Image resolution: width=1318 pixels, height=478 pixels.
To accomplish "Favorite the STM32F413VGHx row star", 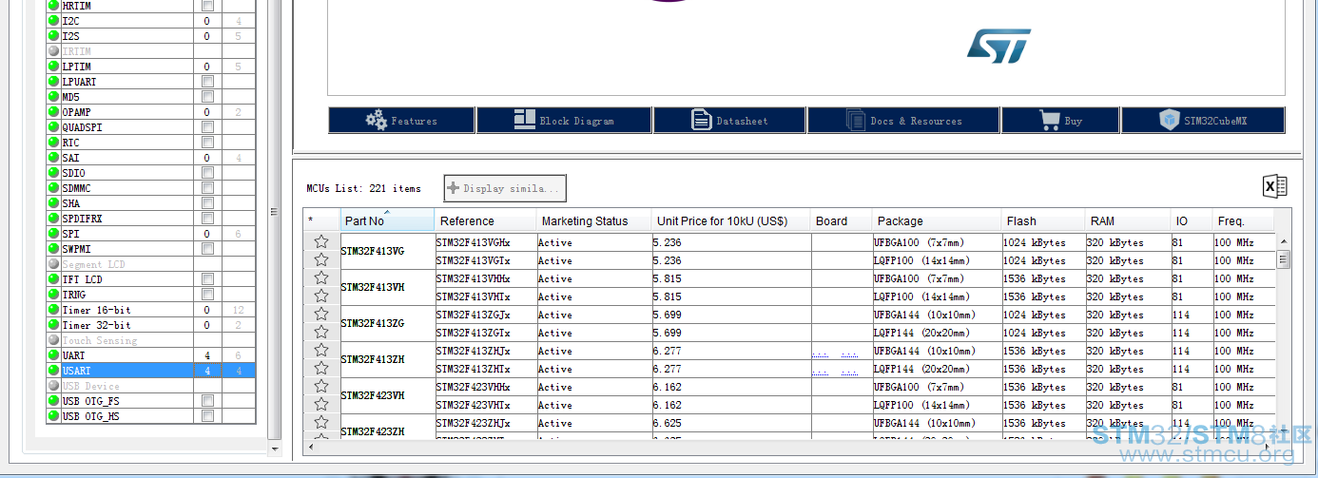I will coord(321,242).
